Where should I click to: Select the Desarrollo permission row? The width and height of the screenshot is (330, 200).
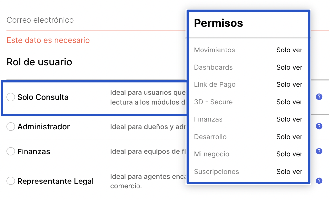[248, 137]
